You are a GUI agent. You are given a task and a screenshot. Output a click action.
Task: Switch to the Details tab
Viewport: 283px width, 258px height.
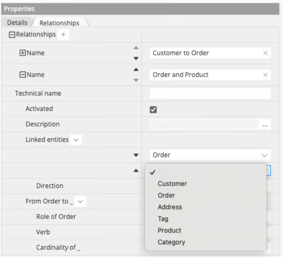pyautogui.click(x=17, y=23)
